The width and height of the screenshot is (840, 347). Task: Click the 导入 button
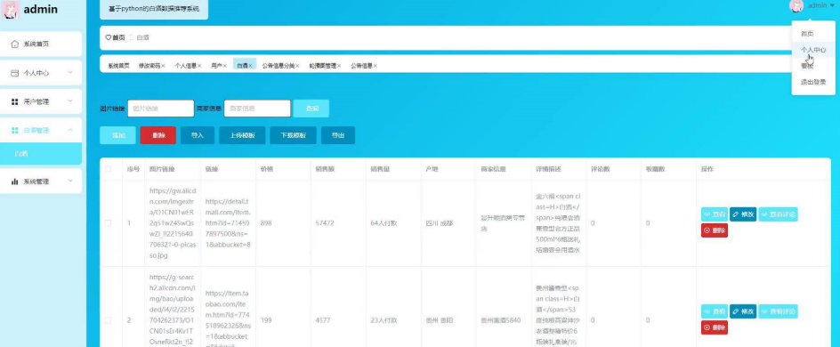(198, 135)
